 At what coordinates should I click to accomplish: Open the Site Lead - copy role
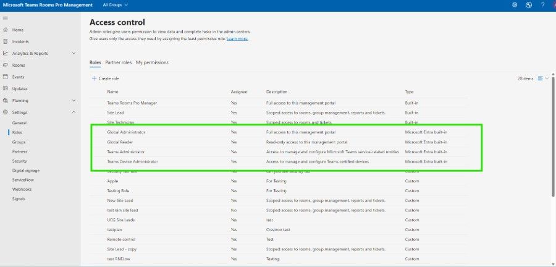click(x=122, y=249)
